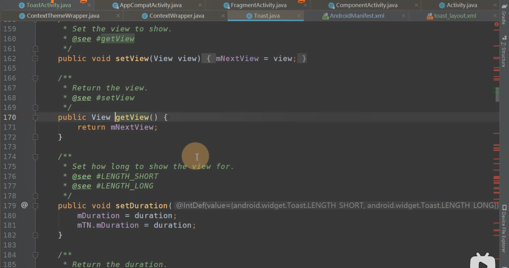
Task: Expand the folded @IntDef parameter hint in setDuration
Action: [x=337, y=206]
